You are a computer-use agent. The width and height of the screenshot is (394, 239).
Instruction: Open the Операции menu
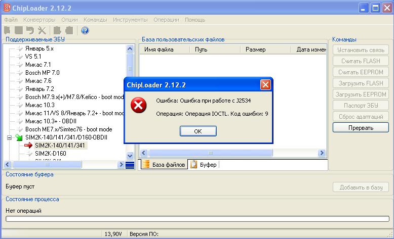[166, 20]
